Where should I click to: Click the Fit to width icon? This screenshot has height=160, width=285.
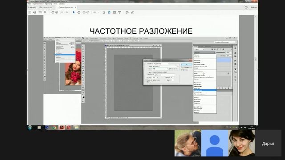104,12
